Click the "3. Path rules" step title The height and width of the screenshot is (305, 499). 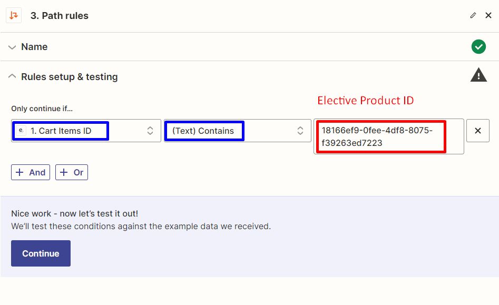pyautogui.click(x=60, y=16)
